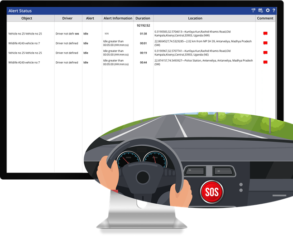
Task: Open comment icon for 00:19 duration row
Action: [x=265, y=53]
